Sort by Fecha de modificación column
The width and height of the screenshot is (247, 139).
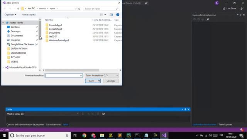pos(102,20)
